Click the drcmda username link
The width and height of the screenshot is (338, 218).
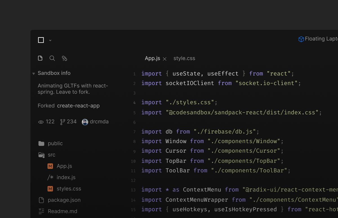[99, 122]
